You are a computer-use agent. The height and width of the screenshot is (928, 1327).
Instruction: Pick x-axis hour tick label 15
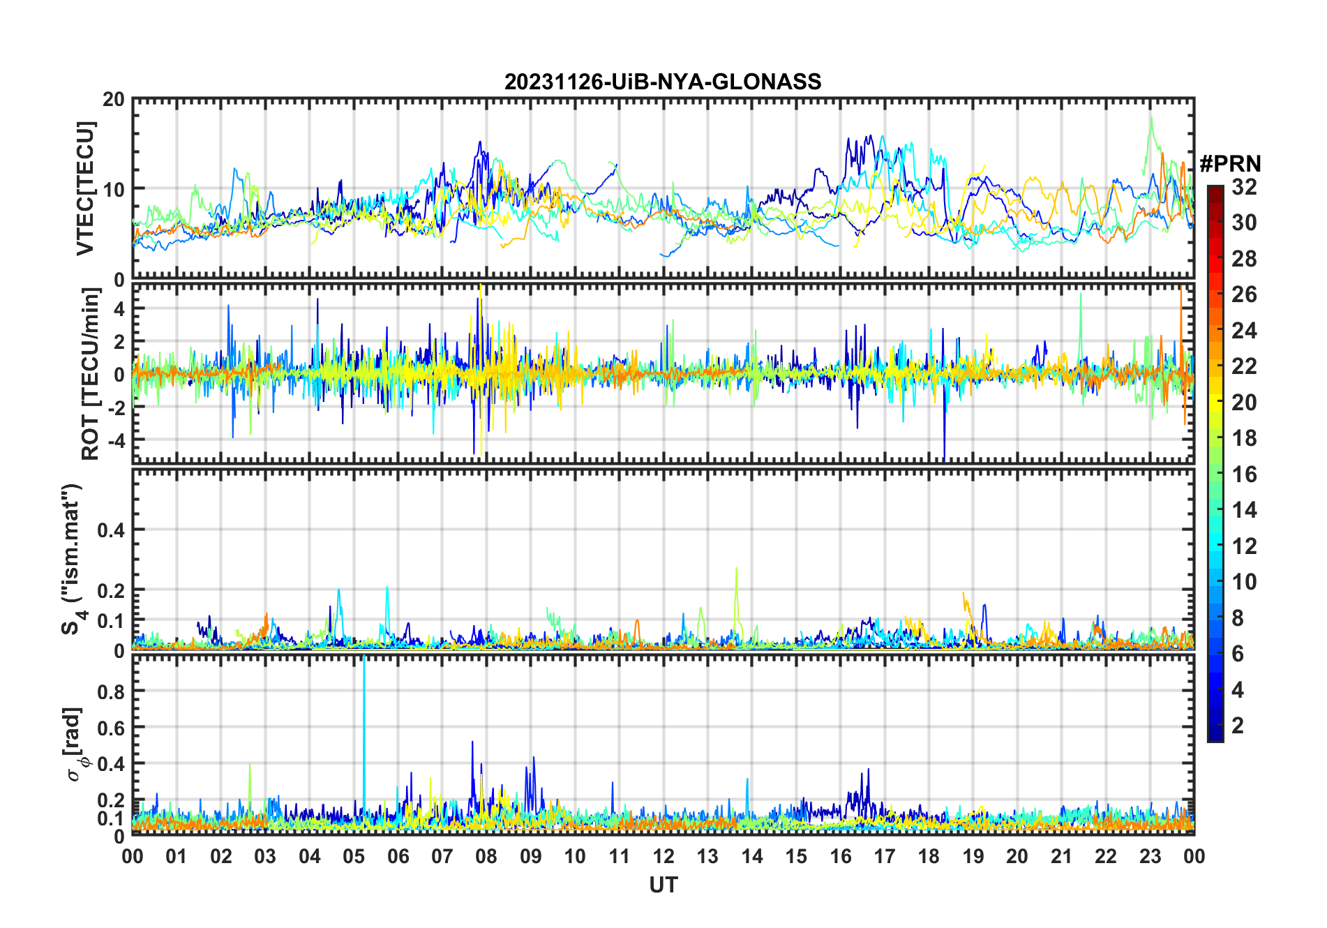[x=796, y=856]
